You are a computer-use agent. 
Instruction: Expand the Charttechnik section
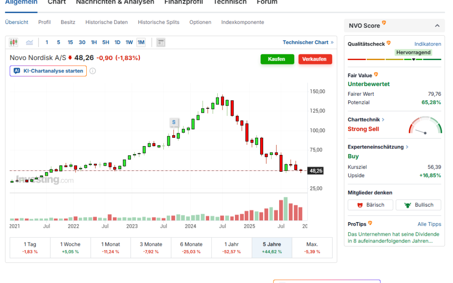(x=383, y=120)
